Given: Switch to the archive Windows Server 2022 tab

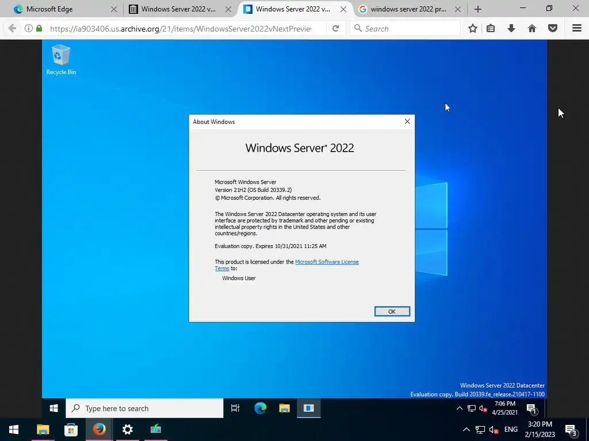Looking at the screenshot, I should click(179, 9).
